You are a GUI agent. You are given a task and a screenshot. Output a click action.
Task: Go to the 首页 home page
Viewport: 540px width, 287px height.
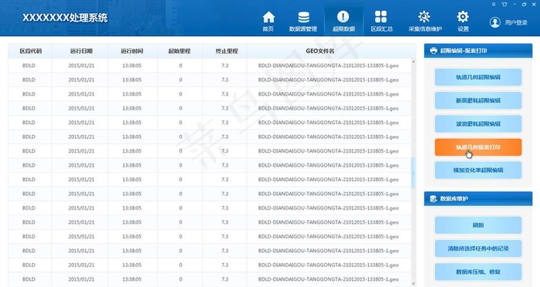tap(268, 22)
